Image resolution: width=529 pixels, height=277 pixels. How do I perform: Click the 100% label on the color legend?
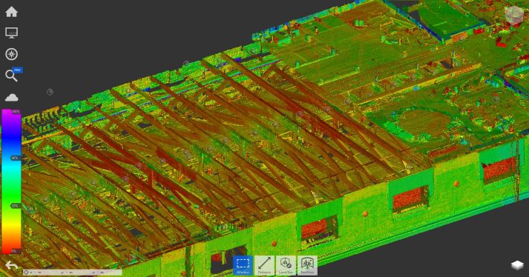tap(16, 112)
